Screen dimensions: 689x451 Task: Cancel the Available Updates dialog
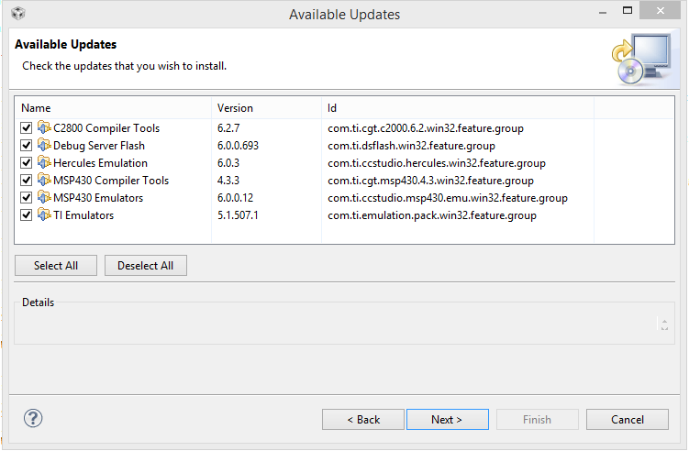pyautogui.click(x=628, y=420)
